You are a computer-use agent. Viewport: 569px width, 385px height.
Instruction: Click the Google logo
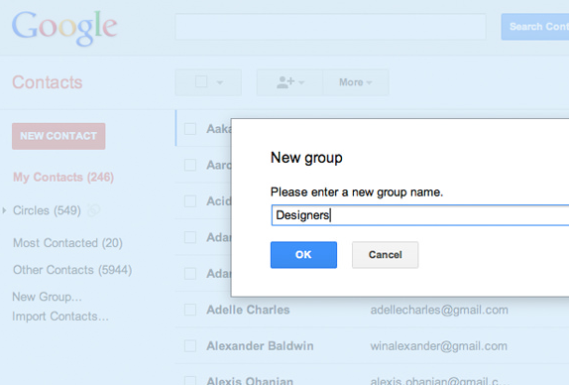click(64, 28)
